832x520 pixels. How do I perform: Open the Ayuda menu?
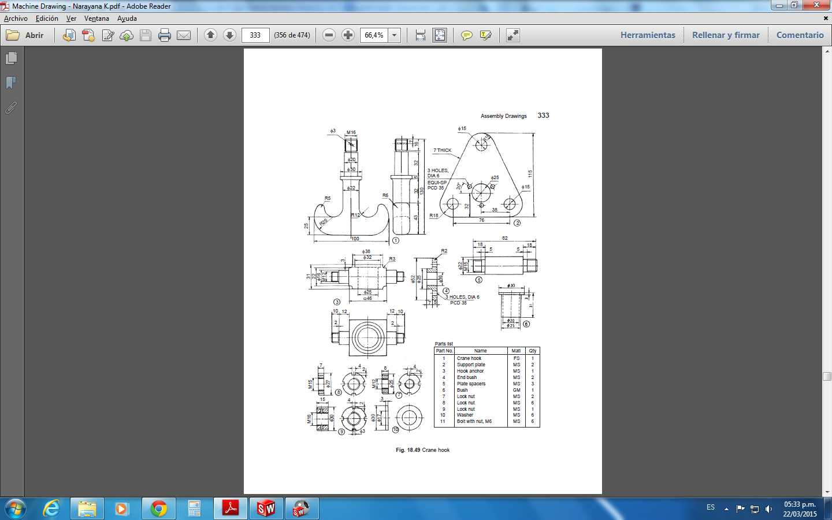pyautogui.click(x=127, y=18)
